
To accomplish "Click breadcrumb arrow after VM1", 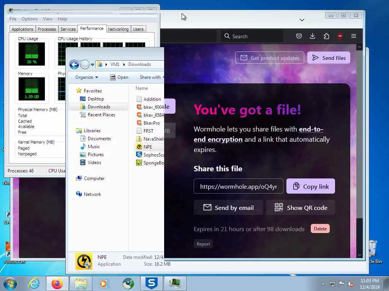I will coord(124,64).
